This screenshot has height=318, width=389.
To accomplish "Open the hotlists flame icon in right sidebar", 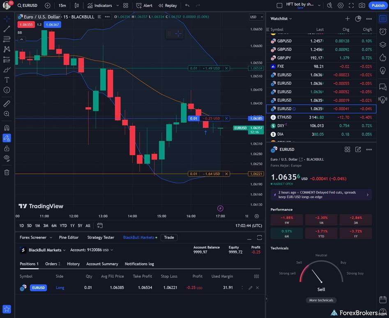I will click(x=383, y=58).
